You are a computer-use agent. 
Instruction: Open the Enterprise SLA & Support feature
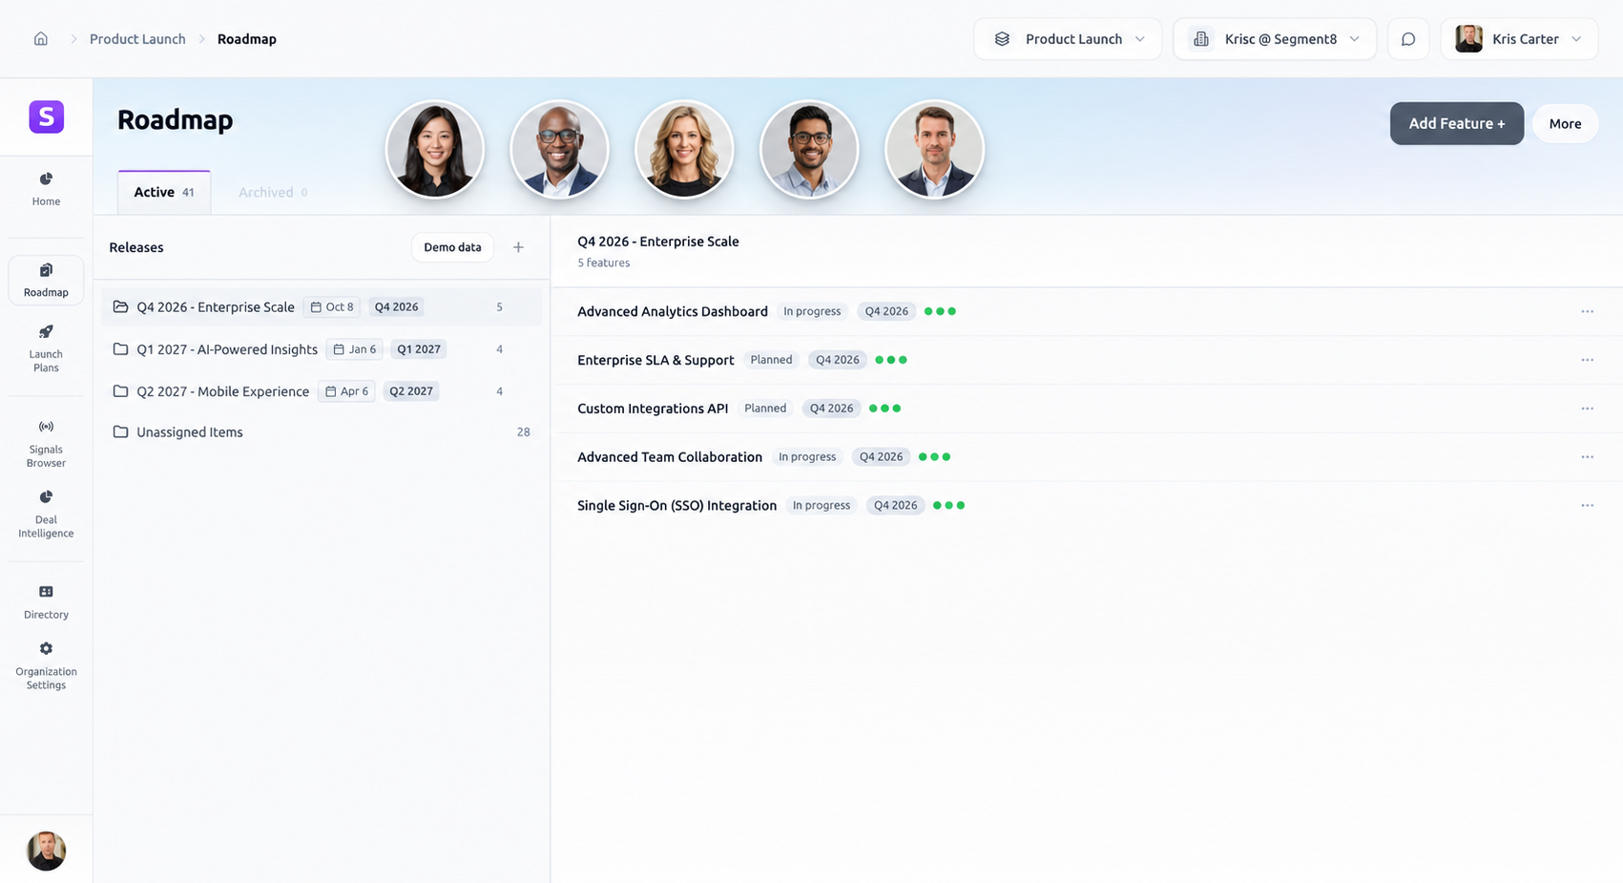coord(655,360)
